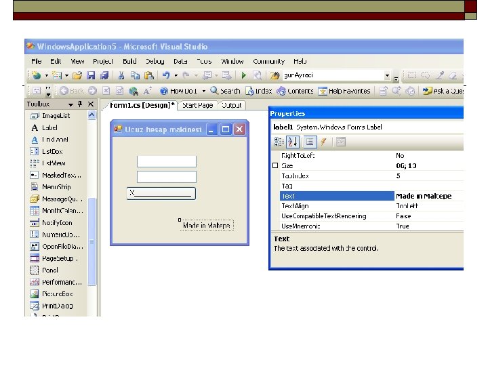Select the TextAlign property row
488x366 pixels.
point(371,206)
